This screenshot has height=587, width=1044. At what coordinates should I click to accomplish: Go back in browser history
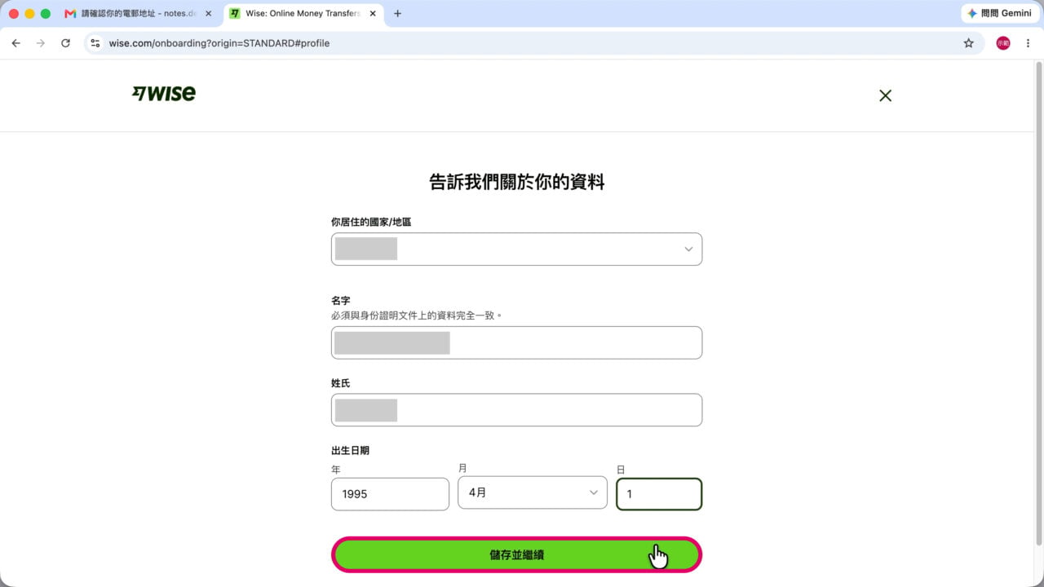(x=16, y=43)
